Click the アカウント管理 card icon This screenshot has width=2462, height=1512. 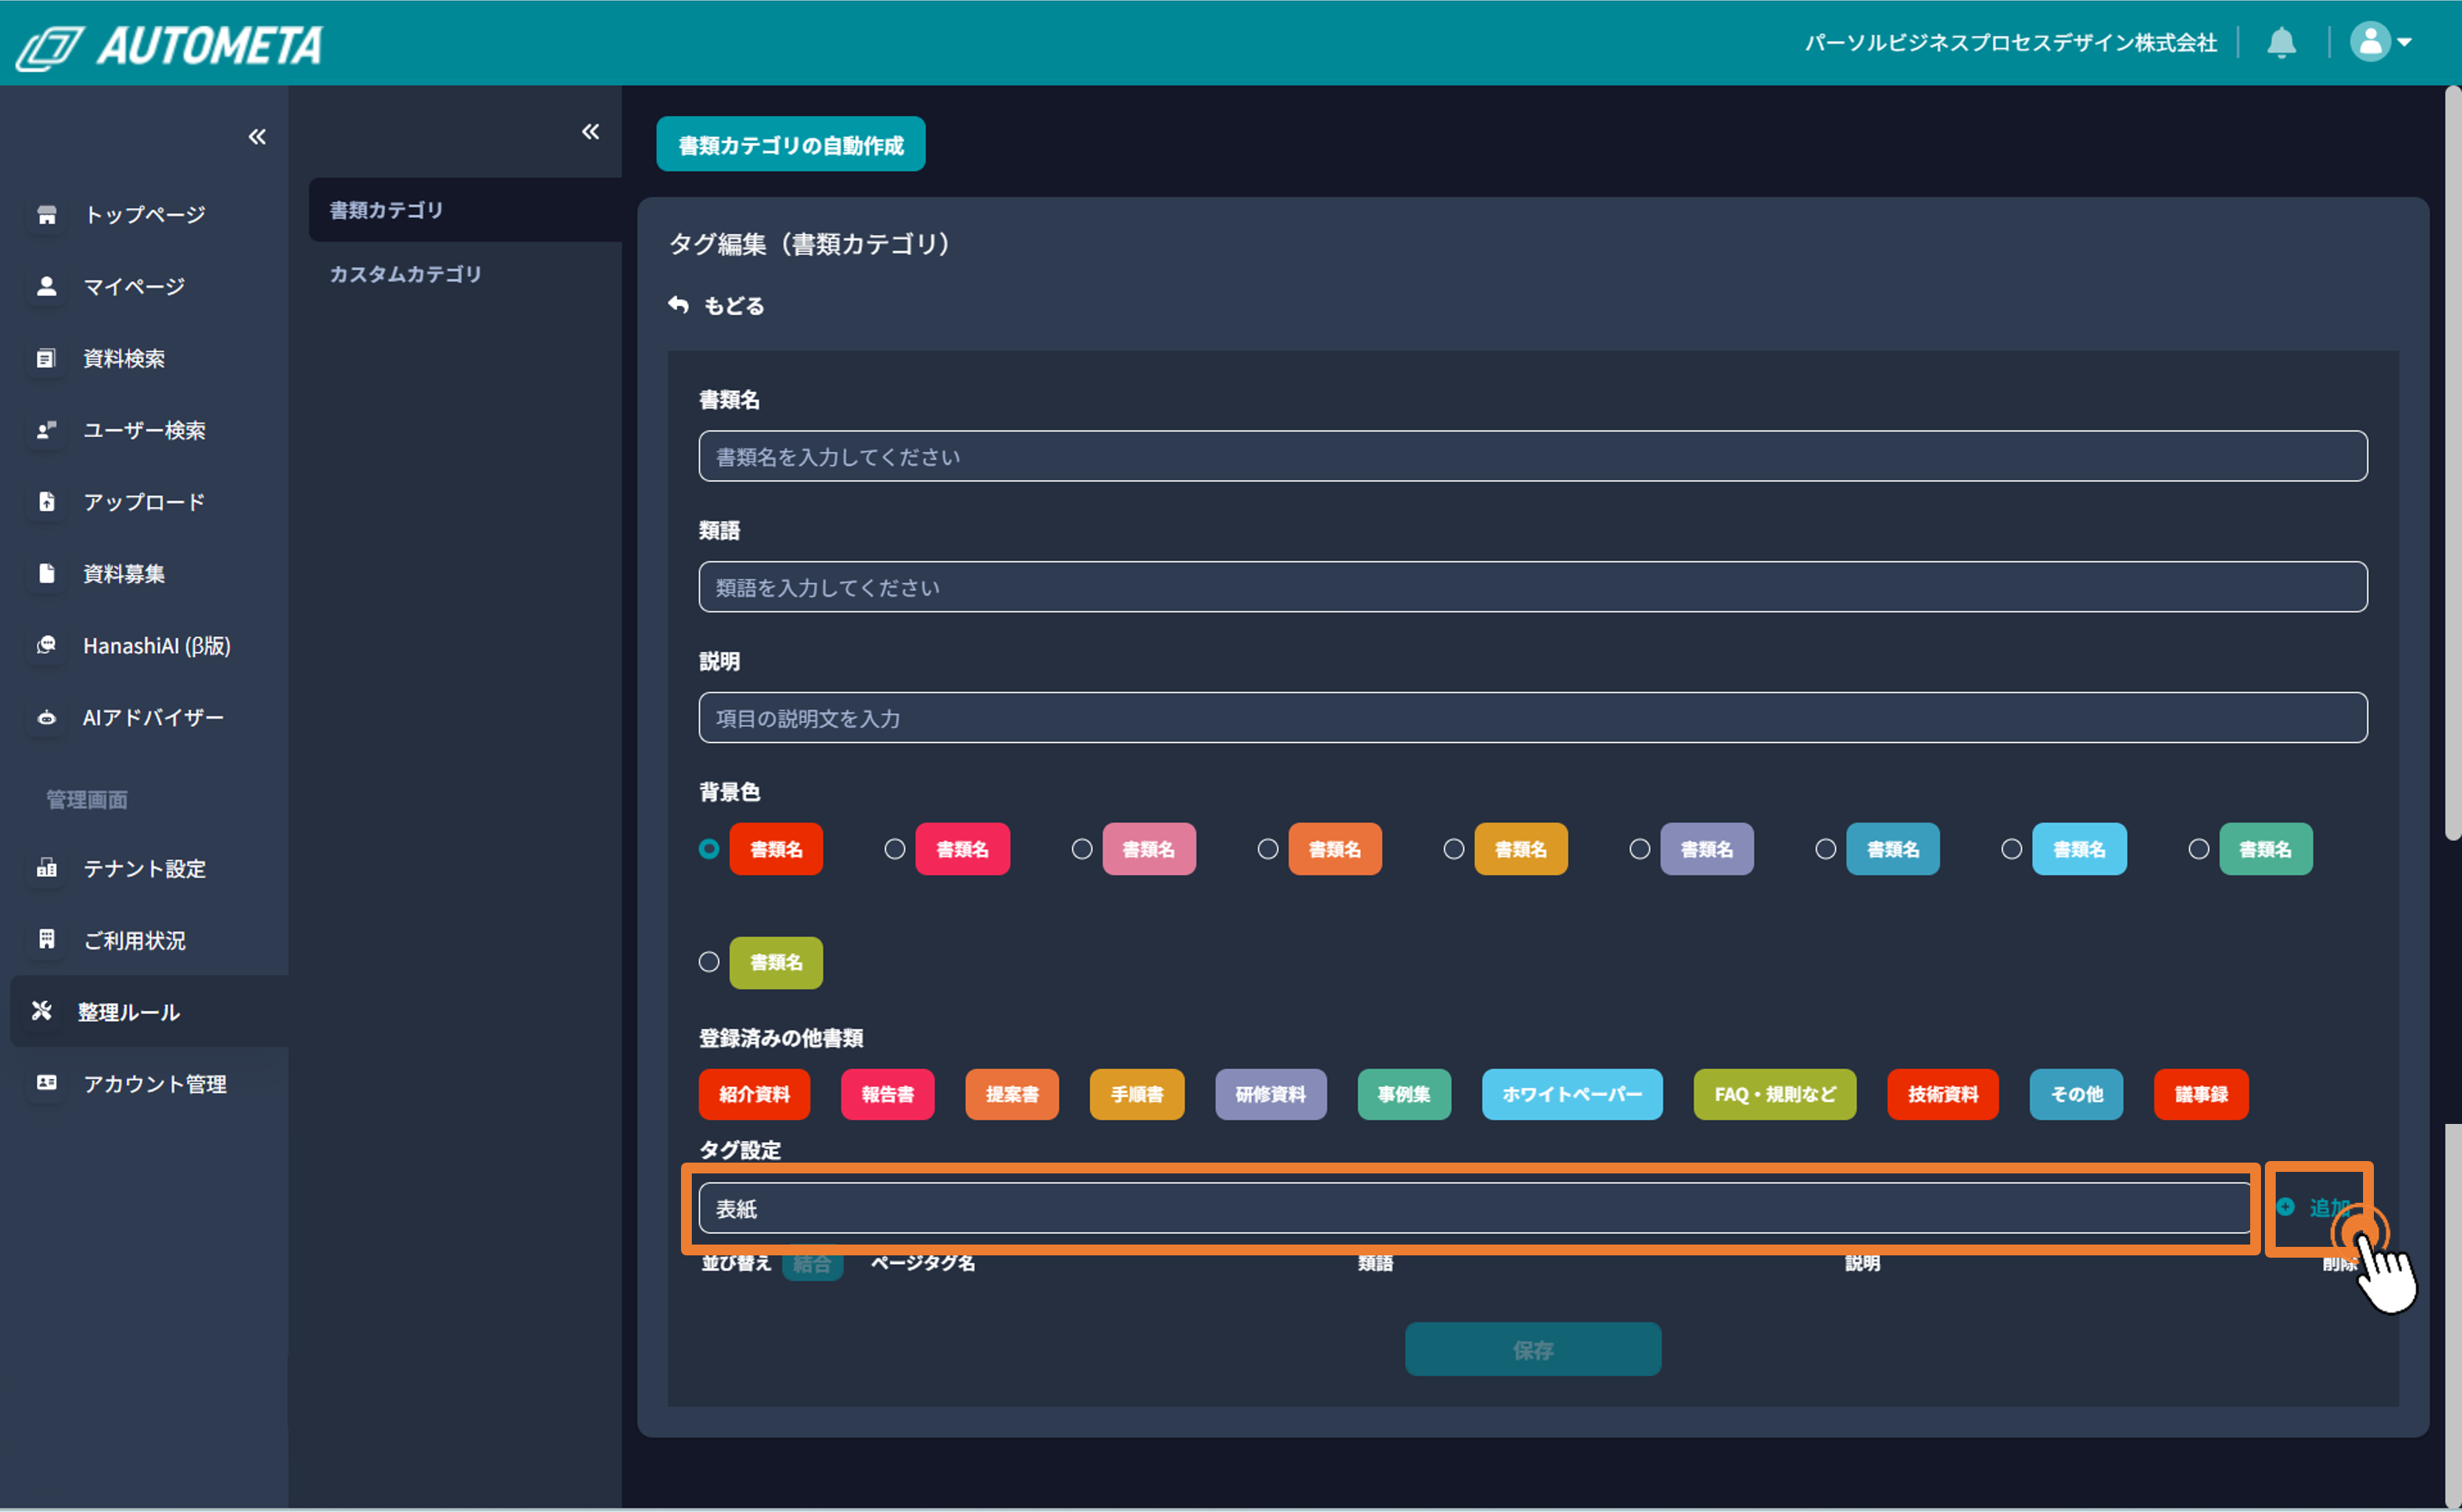coord(46,1083)
